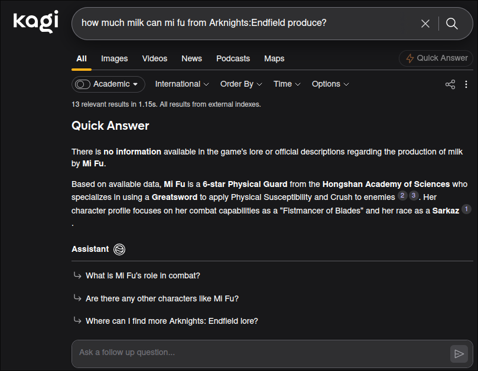Expand the Time filter dropdown
Image resolution: width=478 pixels, height=371 pixels.
click(287, 84)
